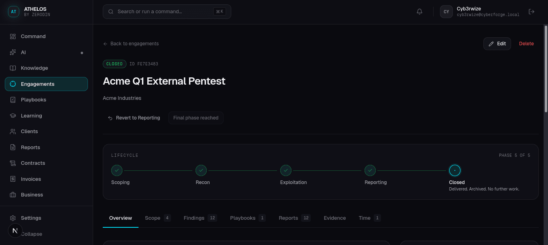This screenshot has width=548, height=245.
Task: Open the Reports tab with 12
Action: tap(295, 218)
